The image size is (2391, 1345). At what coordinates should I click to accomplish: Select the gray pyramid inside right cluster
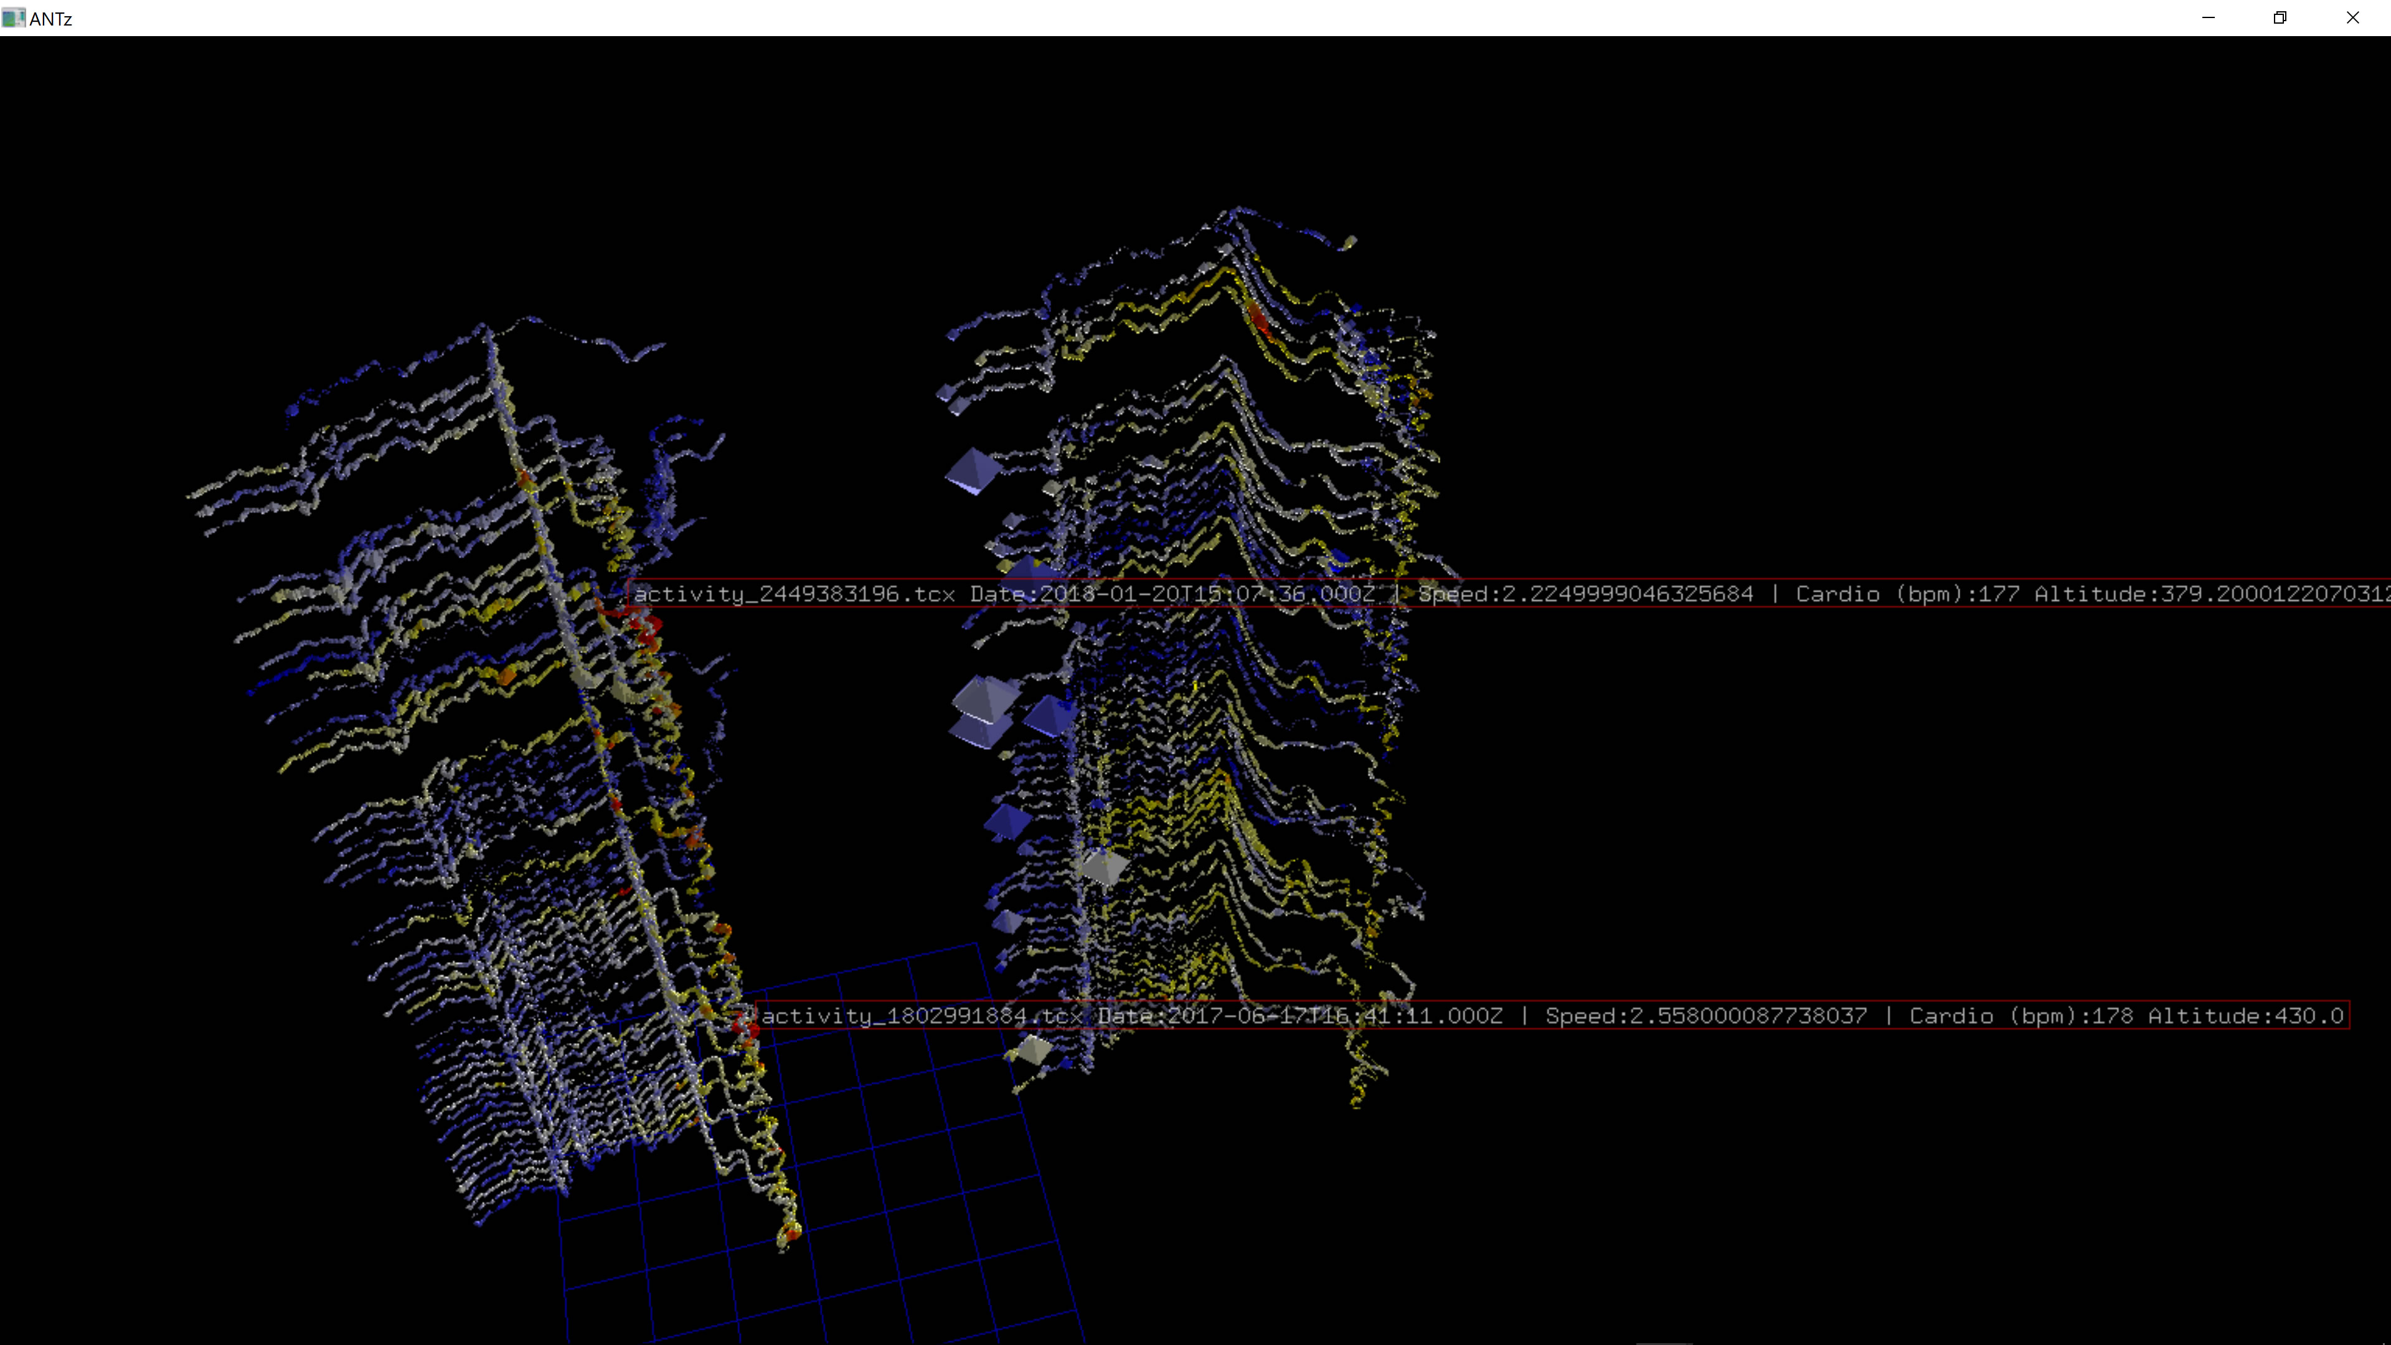(1105, 867)
